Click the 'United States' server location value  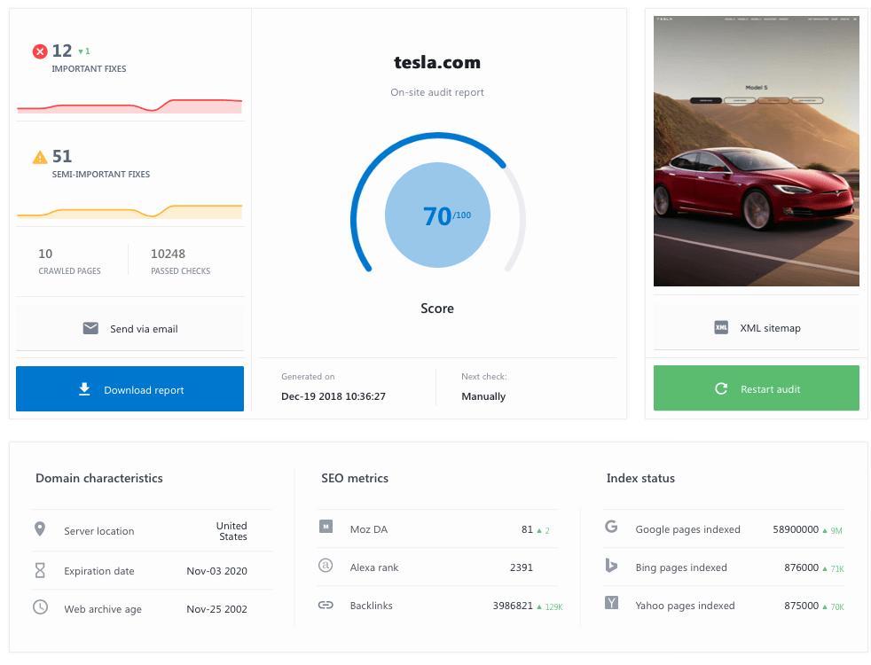point(231,531)
